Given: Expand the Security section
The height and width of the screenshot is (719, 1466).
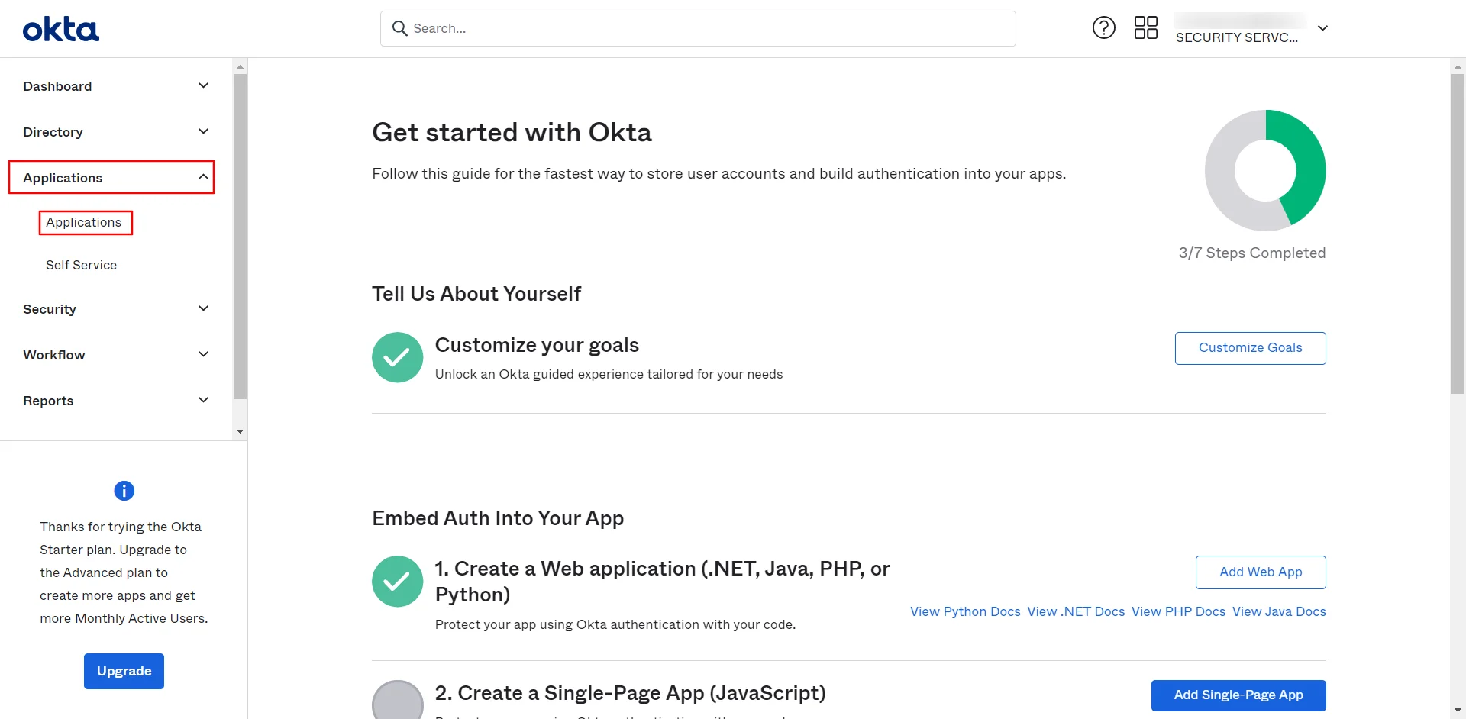Looking at the screenshot, I should tap(115, 308).
